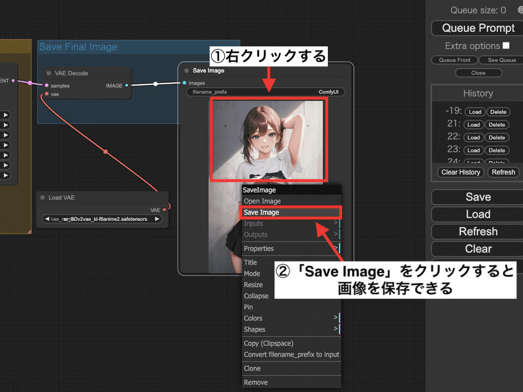Choose Save Image in context menu
523x392 pixels.
point(292,212)
